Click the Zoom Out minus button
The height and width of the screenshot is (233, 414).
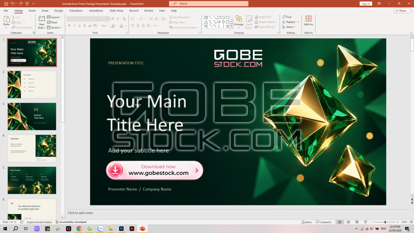click(x=372, y=222)
